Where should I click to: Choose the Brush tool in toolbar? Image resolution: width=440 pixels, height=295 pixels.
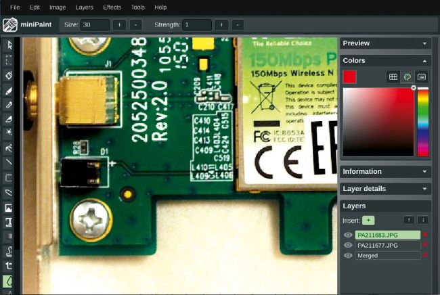[x=9, y=90]
